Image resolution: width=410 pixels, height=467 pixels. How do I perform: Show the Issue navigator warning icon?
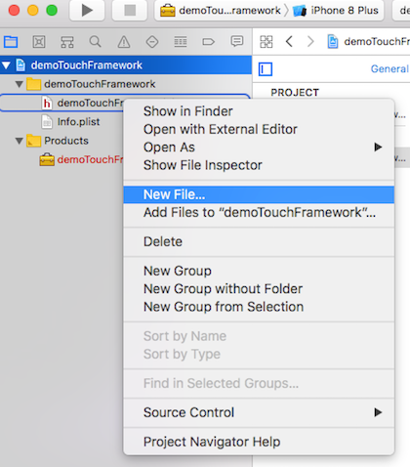[124, 42]
